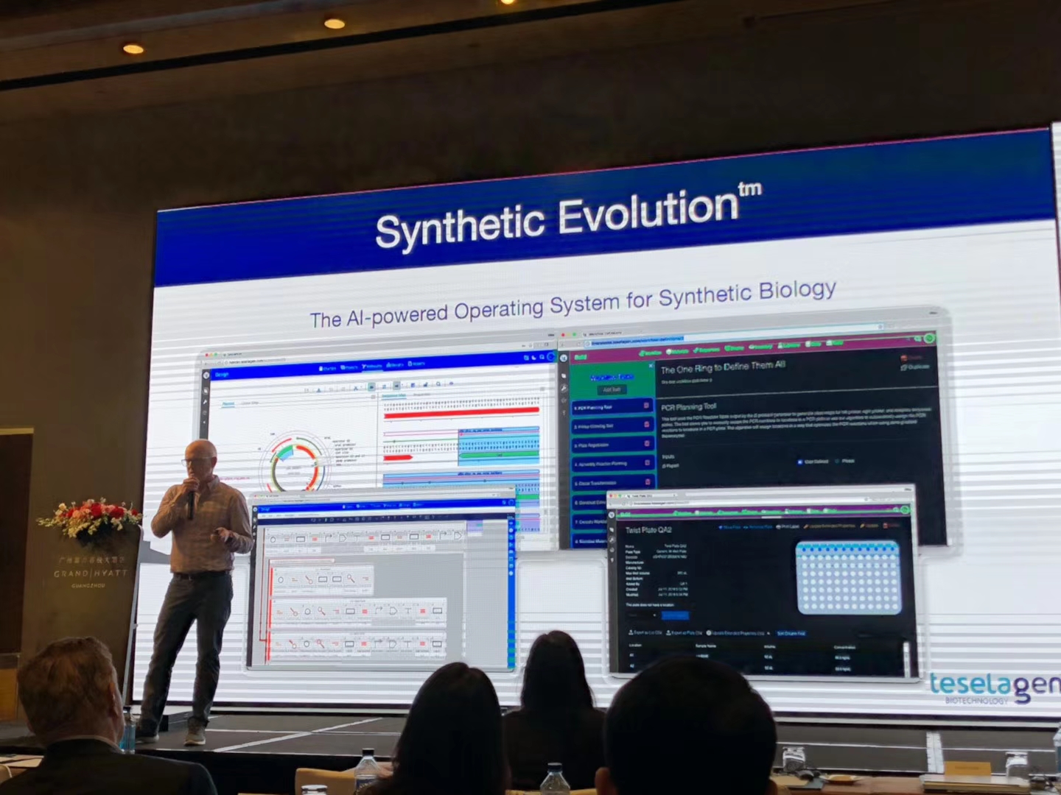The image size is (1061, 795).
Task: Click the 'PCR Planning Tool' heading text
Action: click(x=689, y=406)
